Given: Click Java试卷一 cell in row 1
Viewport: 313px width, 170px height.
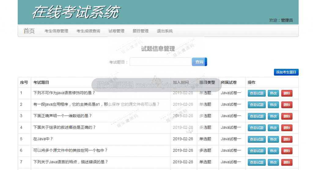Looking at the screenshot, I should pyautogui.click(x=231, y=93).
